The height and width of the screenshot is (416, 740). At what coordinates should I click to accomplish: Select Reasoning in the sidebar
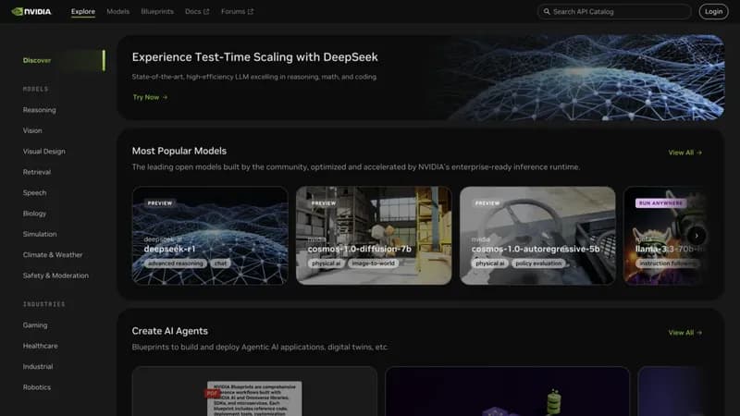coord(39,110)
